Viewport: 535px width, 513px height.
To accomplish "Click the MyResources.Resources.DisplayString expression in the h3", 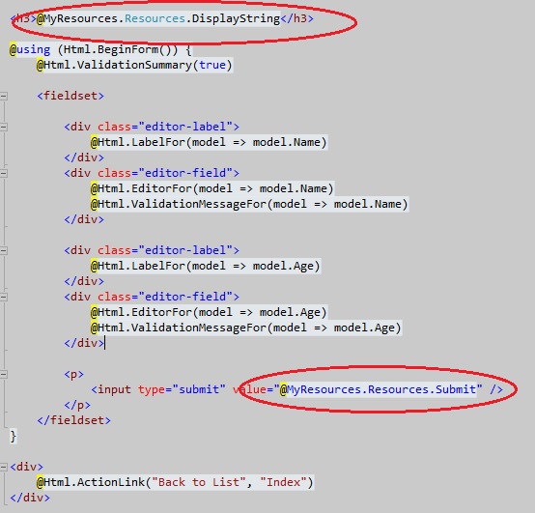I will pos(158,18).
